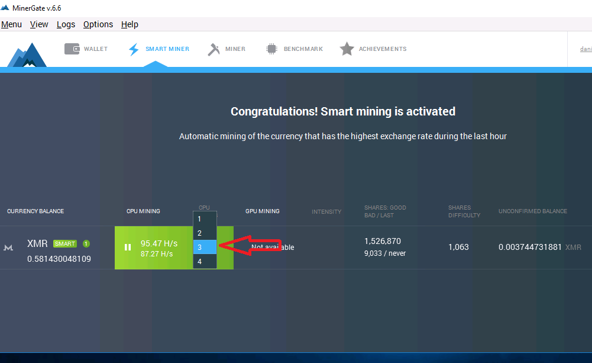The width and height of the screenshot is (592, 363).
Task: Click the XMR currency name
Action: (37, 243)
